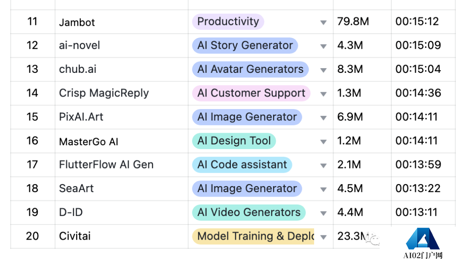Select the AI Avatar Generators tag

pyautogui.click(x=250, y=69)
